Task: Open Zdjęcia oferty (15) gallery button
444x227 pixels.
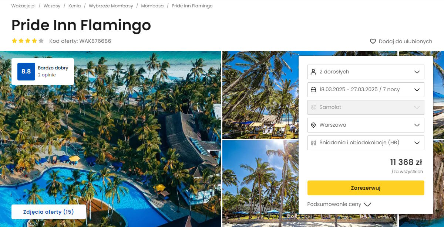Action: point(48,212)
